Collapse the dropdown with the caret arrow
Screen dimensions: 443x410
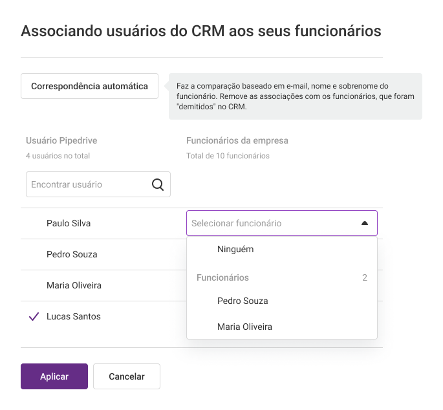pyautogui.click(x=365, y=223)
